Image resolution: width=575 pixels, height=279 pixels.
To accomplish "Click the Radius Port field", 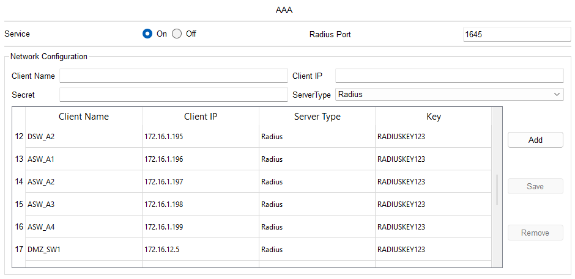I will coord(517,34).
